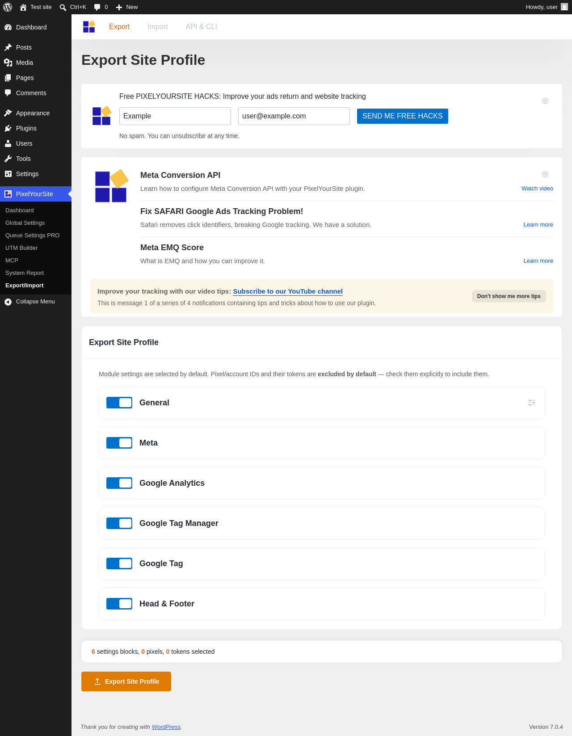This screenshot has width=572, height=736.
Task: Switch to the Import tab
Action: pos(158,27)
